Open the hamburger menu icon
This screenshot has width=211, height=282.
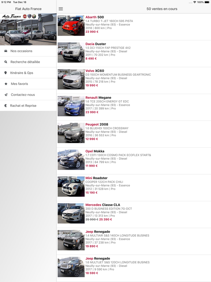[61, 9]
